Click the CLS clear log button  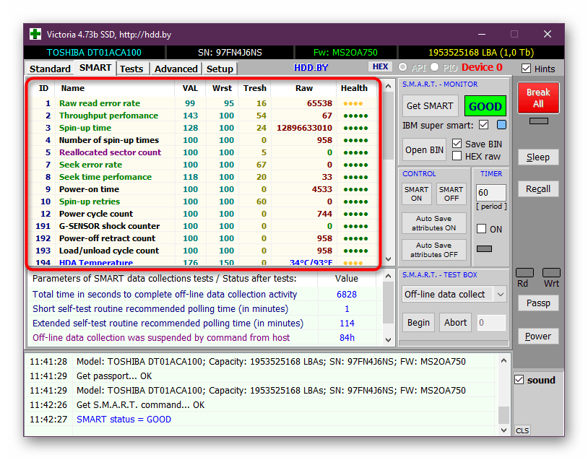tap(522, 430)
